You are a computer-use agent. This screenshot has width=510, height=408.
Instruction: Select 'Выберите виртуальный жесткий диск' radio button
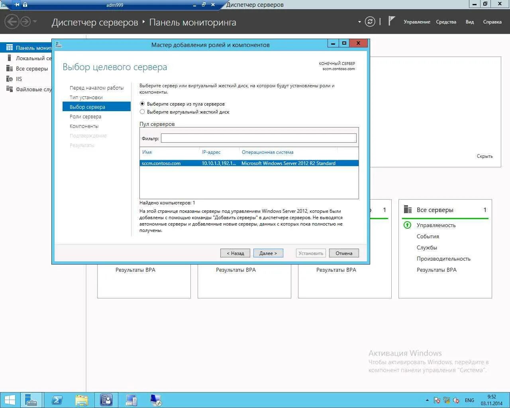pos(142,112)
